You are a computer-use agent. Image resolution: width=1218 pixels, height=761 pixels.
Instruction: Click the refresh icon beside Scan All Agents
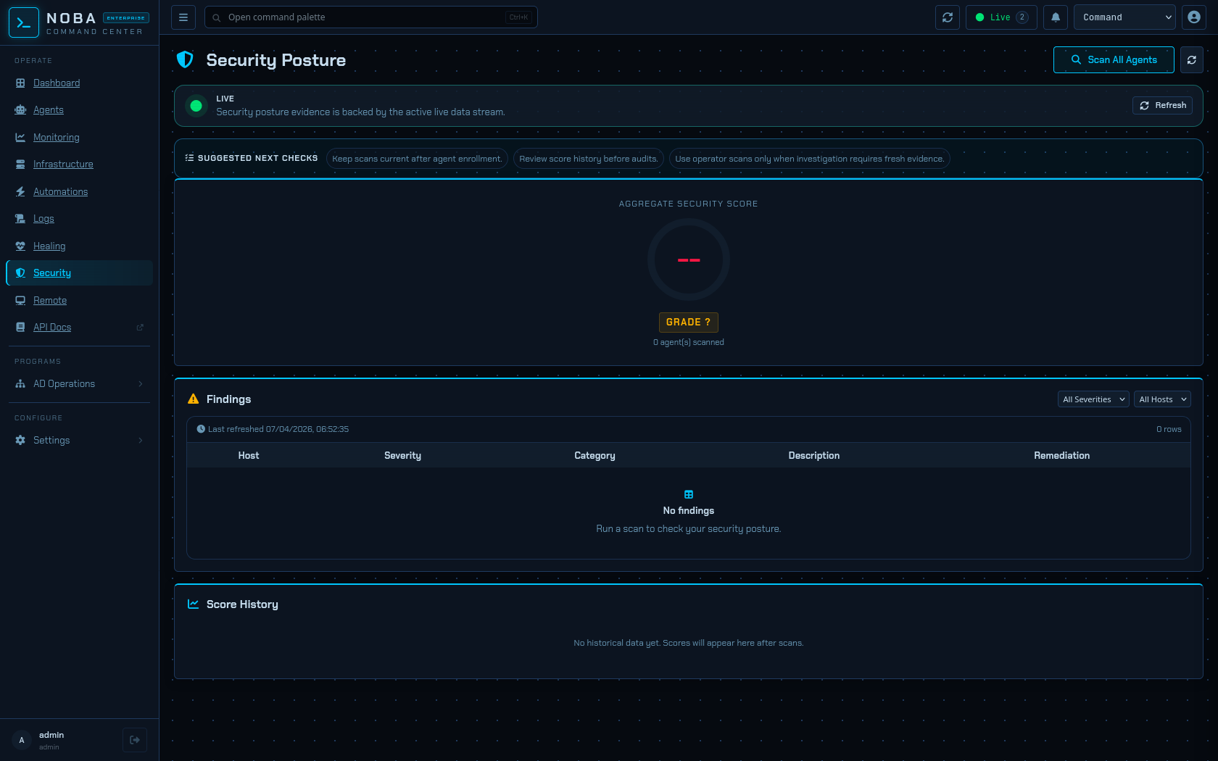pos(1192,60)
